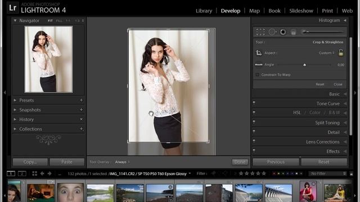This screenshot has height=202, width=360.
Task: Expand the Snapshots panel
Action: [x=15, y=110]
